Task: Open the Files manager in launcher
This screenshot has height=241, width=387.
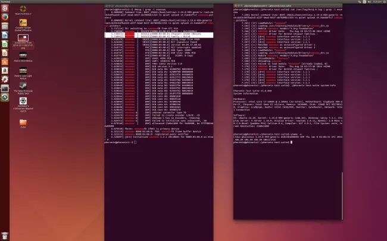Action: [x=4, y=27]
